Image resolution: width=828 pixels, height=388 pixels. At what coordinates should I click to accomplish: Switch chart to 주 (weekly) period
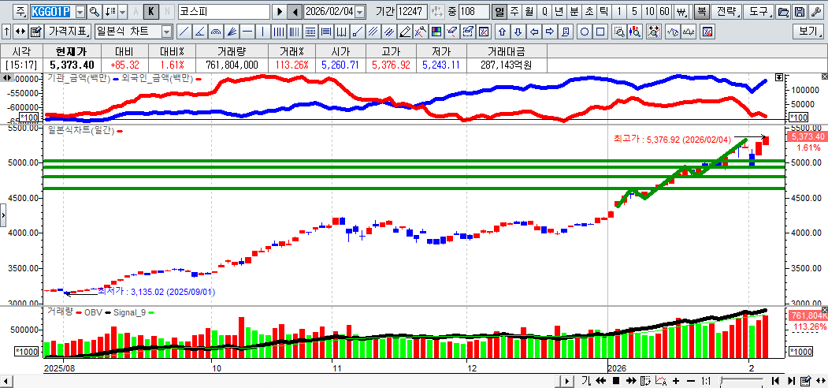point(514,12)
